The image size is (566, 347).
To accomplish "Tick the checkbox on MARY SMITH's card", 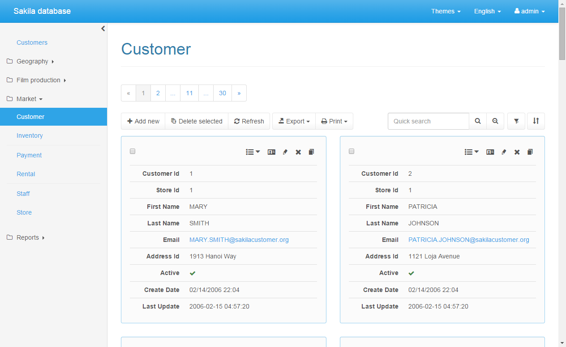I will (x=132, y=151).
